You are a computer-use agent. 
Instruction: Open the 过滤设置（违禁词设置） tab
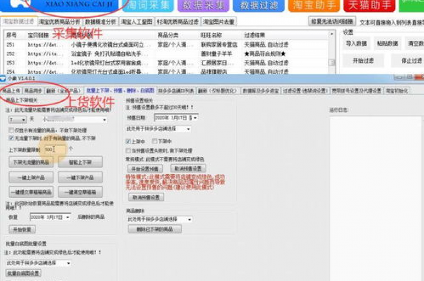pos(305,91)
